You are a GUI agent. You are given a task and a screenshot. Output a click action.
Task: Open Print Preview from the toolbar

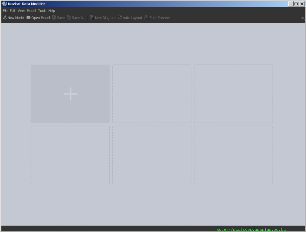pyautogui.click(x=146, y=18)
